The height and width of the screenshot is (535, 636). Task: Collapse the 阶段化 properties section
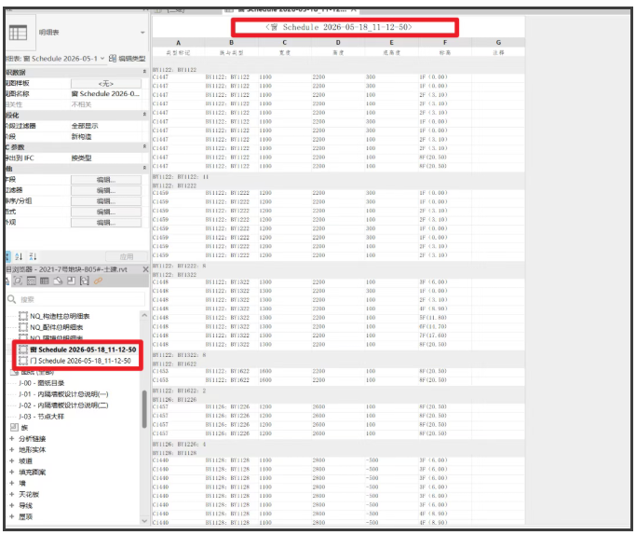pos(145,115)
